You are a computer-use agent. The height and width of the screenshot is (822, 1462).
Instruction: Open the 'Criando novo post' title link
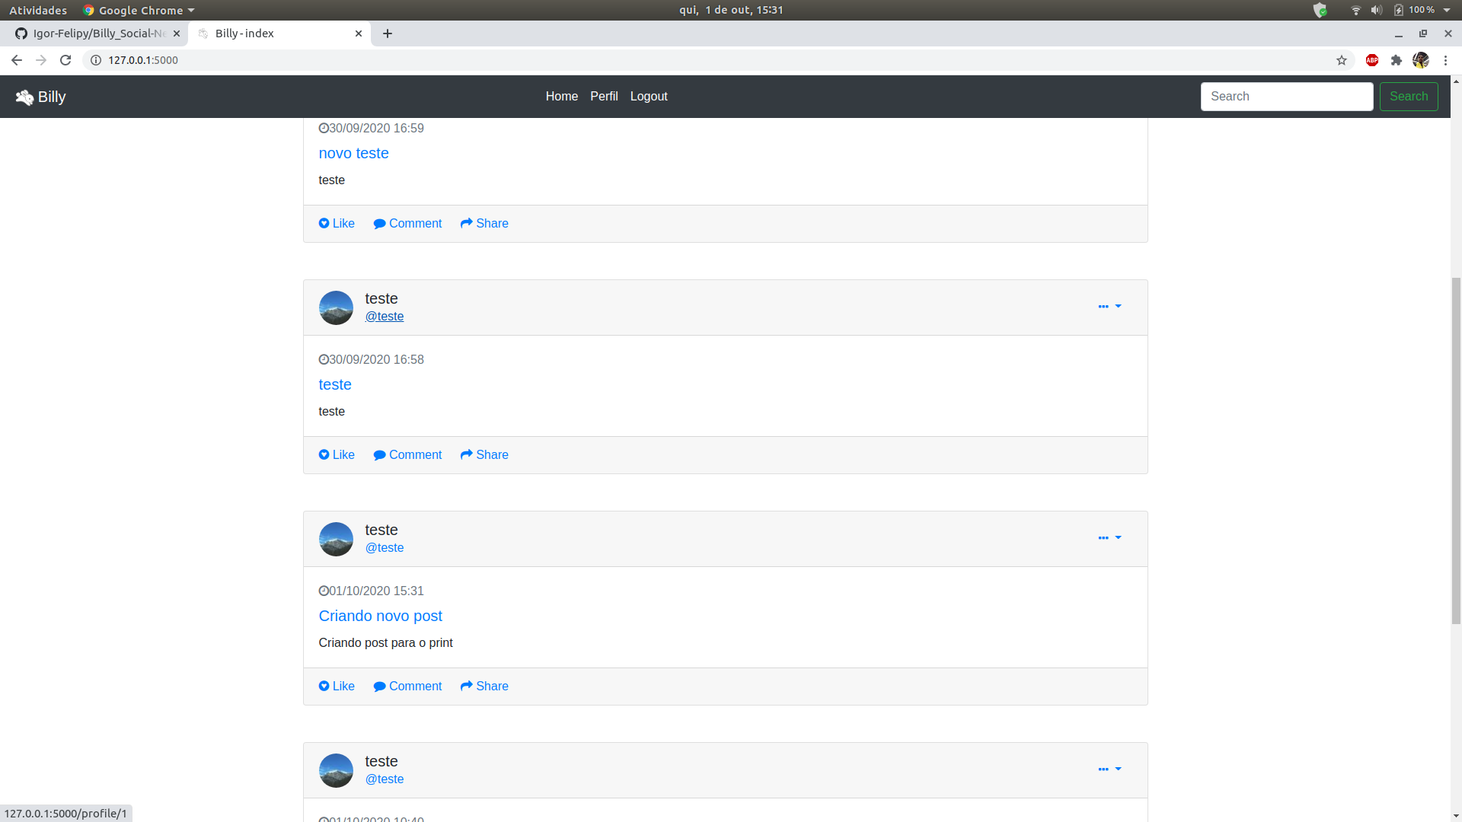pos(380,616)
